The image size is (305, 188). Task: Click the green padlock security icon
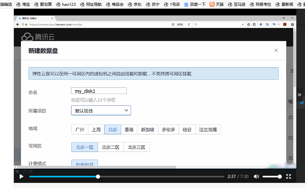[x=26, y=24]
